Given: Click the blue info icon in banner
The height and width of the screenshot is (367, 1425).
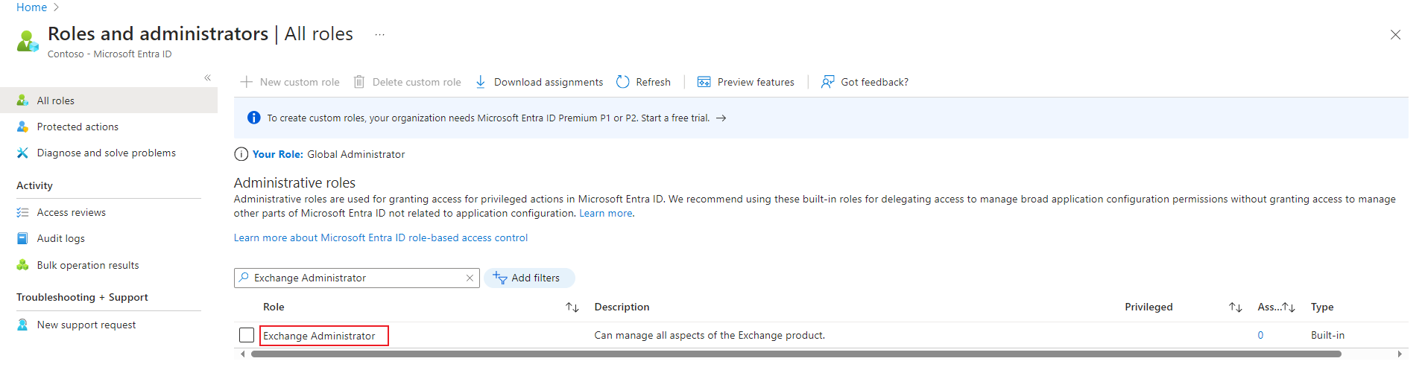Looking at the screenshot, I should point(253,118).
